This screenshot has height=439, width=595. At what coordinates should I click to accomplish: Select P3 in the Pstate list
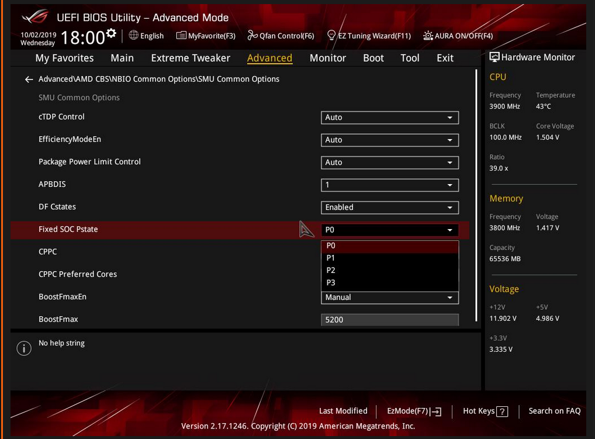(x=390, y=283)
